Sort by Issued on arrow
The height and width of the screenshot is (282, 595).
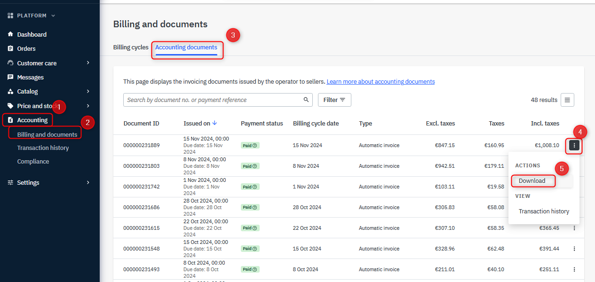click(215, 123)
